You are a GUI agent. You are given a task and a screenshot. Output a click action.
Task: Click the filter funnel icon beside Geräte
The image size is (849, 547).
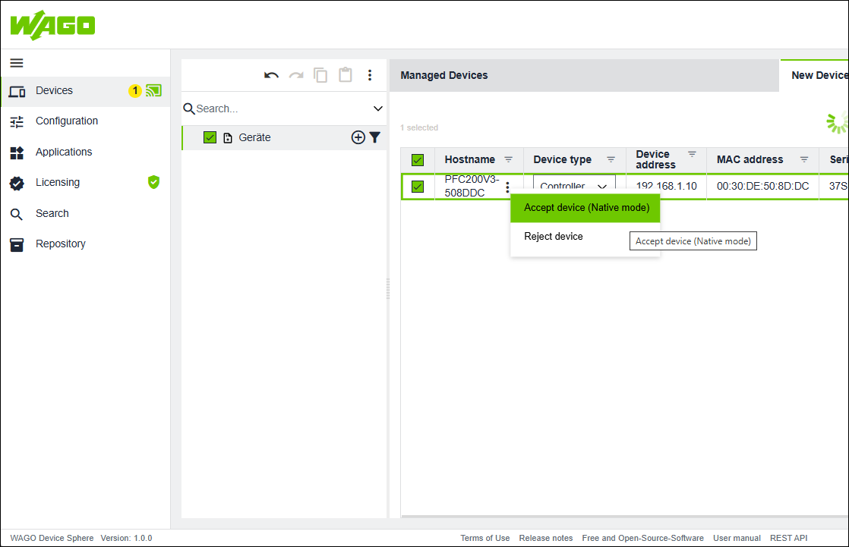point(374,137)
